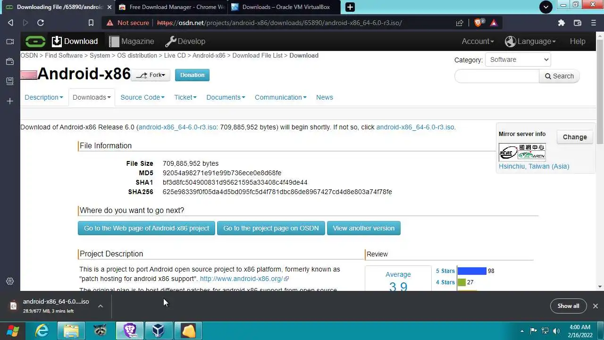The height and width of the screenshot is (340, 604).
Task: Click the raccoon app taskbar icon
Action: pos(101,331)
